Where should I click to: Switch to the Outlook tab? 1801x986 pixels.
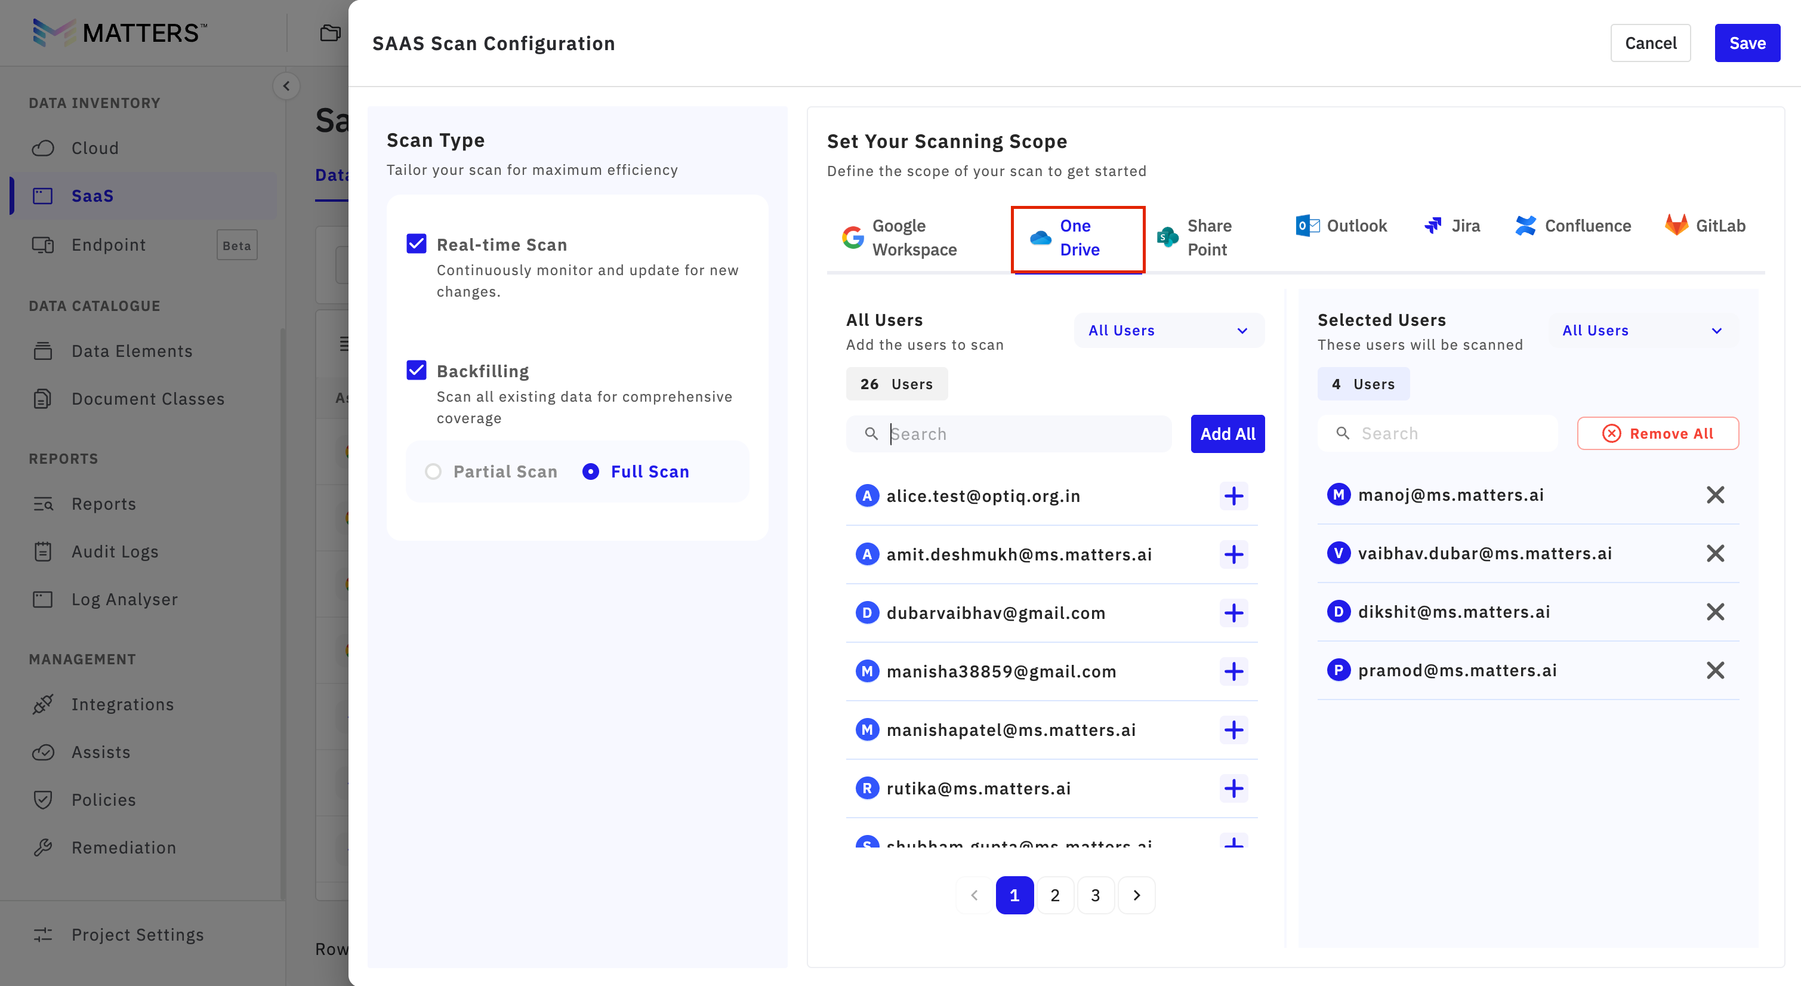coord(1342,226)
